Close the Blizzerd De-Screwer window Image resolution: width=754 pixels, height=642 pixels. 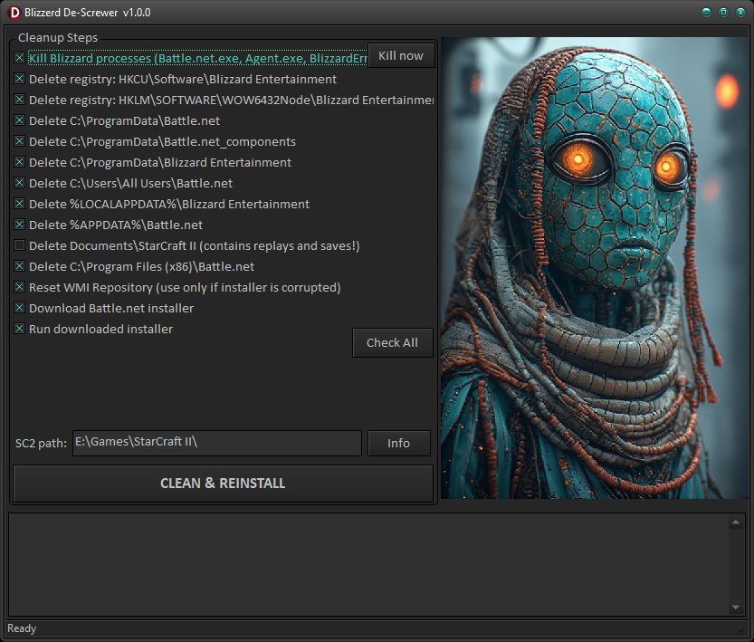click(740, 12)
